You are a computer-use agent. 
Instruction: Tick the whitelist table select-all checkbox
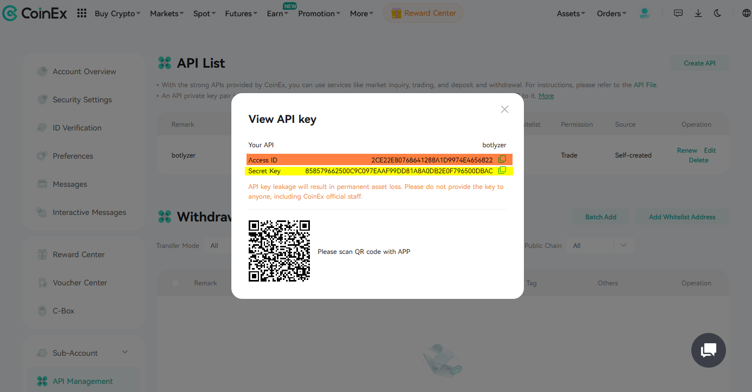[x=176, y=283]
